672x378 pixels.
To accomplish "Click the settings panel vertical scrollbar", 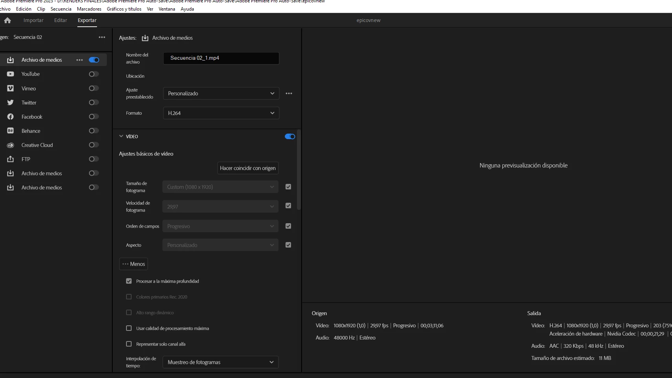I will coord(299,170).
